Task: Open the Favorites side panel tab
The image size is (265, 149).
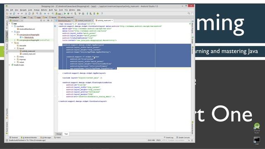Action: point(7,113)
